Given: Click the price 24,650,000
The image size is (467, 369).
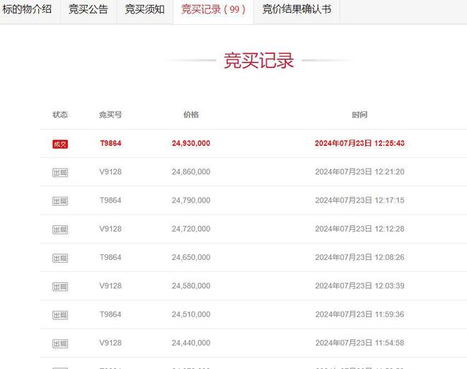Looking at the screenshot, I should tap(191, 257).
